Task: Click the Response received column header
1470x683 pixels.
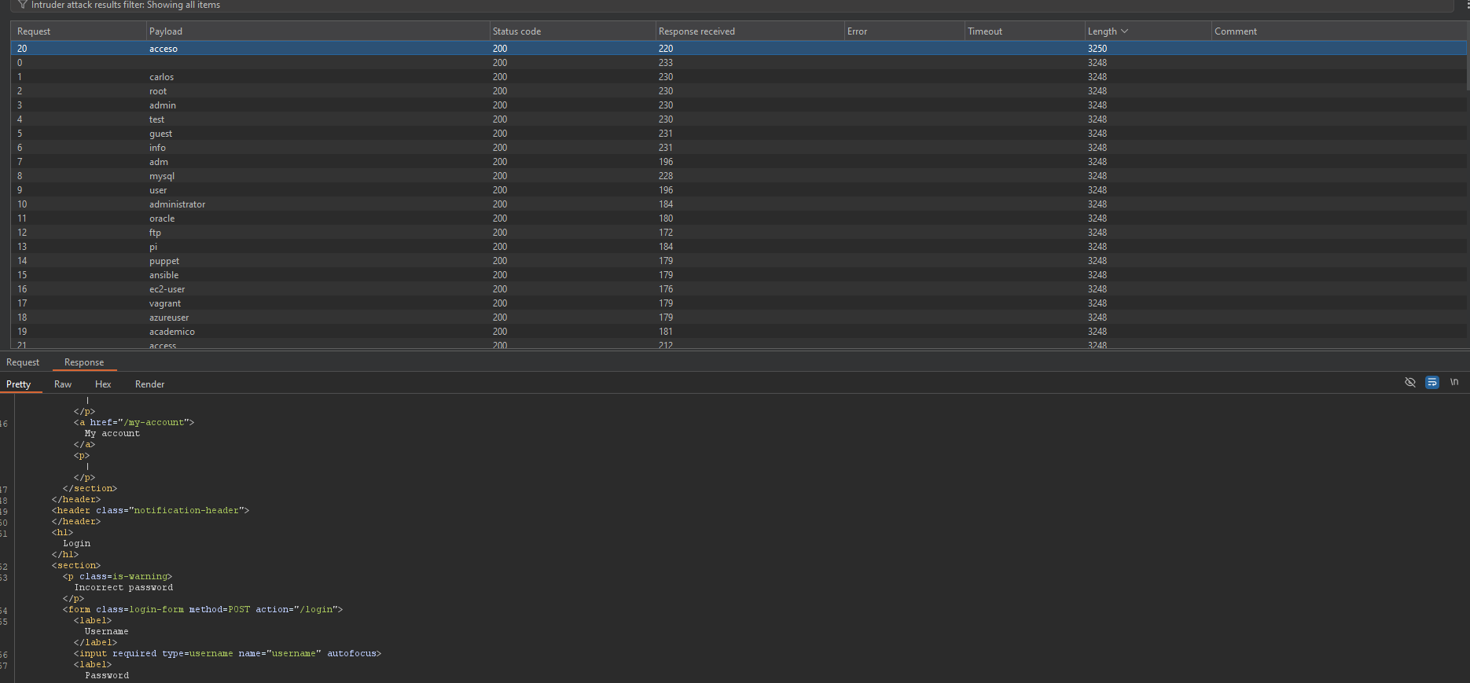Action: 696,31
